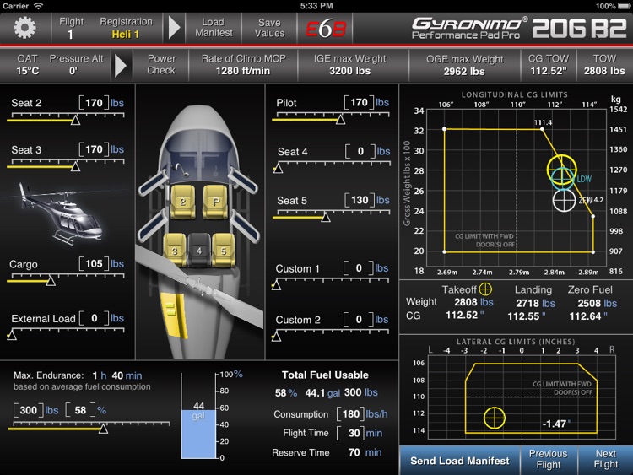633x475 pixels.
Task: Expand the Flight and Registration arrow
Action: pyautogui.click(x=174, y=28)
